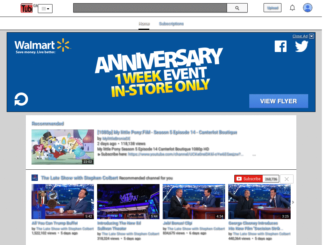Click the YouTube logo
The height and width of the screenshot is (245, 326).
coord(27,8)
